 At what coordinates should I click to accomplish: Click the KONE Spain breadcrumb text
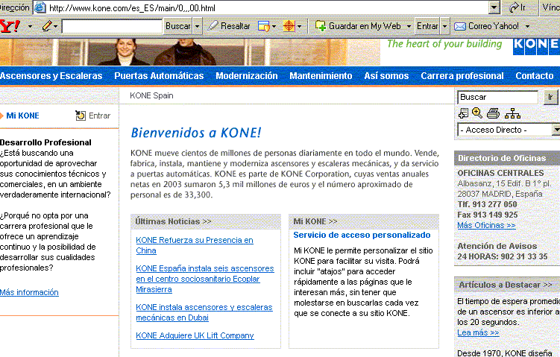(151, 95)
